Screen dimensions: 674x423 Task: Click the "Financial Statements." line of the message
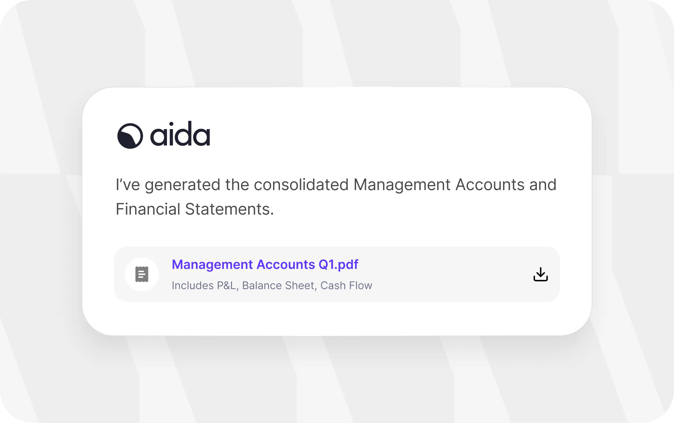click(195, 209)
